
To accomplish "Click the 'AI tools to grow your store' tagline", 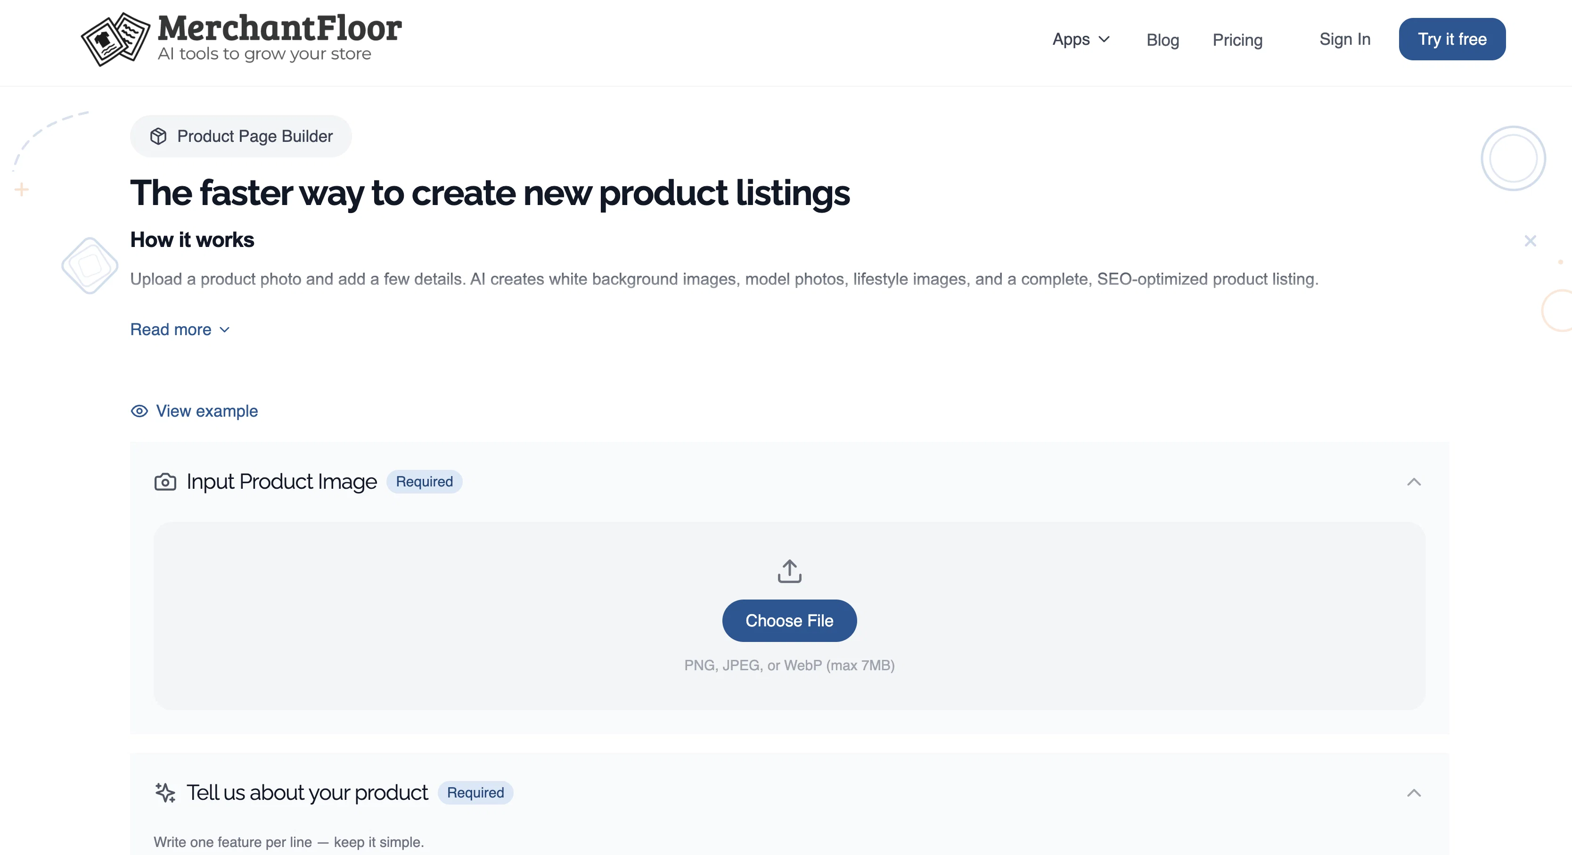I will pyautogui.click(x=264, y=54).
